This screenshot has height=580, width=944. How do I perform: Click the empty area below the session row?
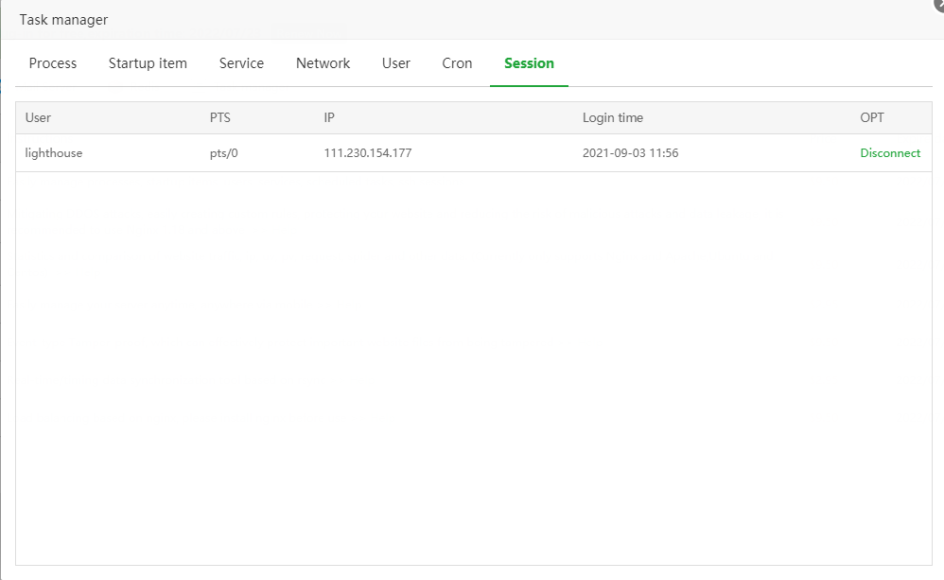click(473, 369)
